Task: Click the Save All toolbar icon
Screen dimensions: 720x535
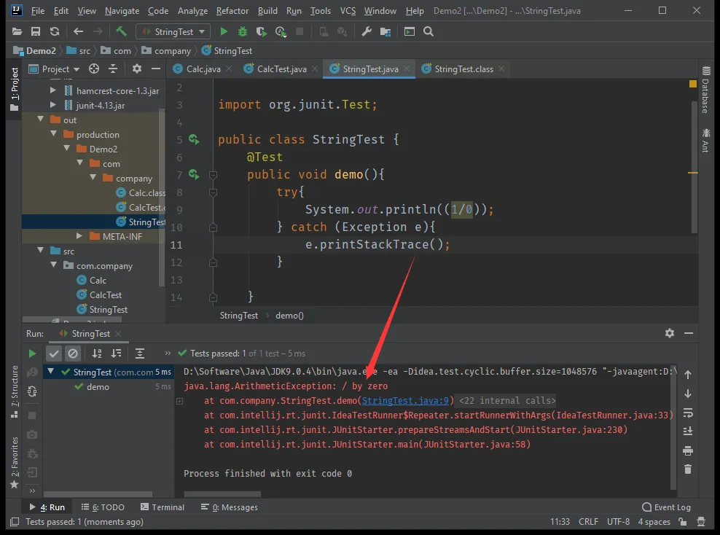Action: click(36, 31)
